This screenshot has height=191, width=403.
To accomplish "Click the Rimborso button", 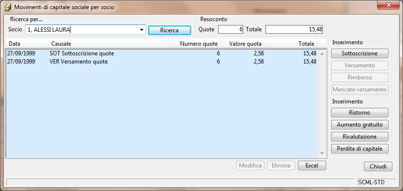I will pyautogui.click(x=360, y=77).
